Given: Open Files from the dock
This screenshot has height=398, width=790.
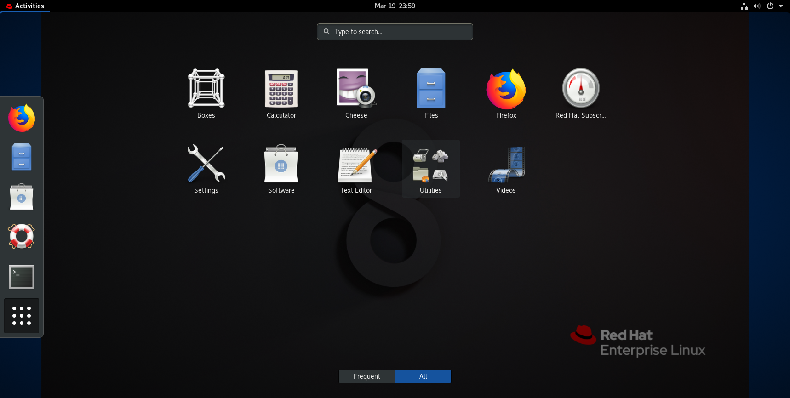Looking at the screenshot, I should (x=22, y=157).
